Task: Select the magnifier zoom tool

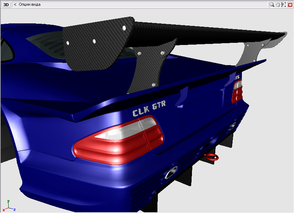Action: (272, 5)
